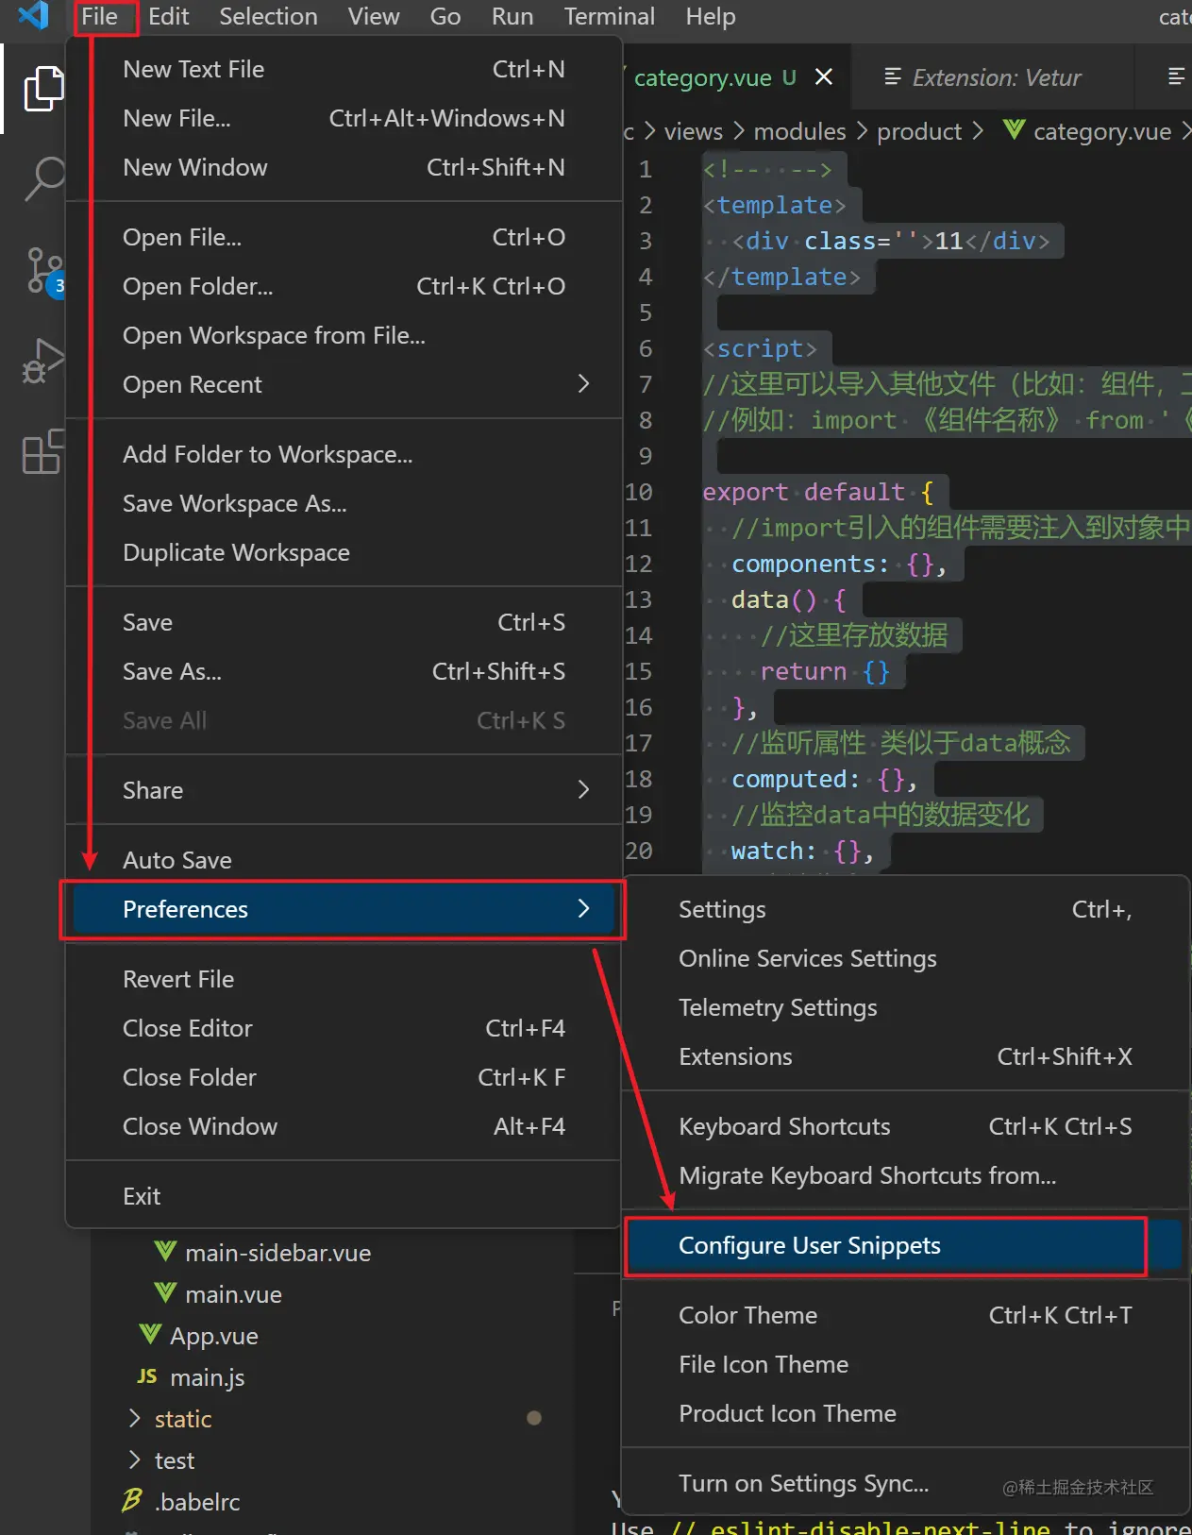Open Extensions from Preferences submenu
The image size is (1192, 1535).
point(905,1056)
